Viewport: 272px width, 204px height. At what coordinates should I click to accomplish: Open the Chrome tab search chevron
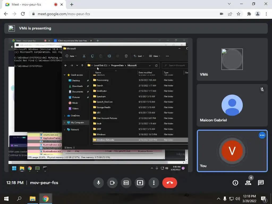(x=229, y=4)
